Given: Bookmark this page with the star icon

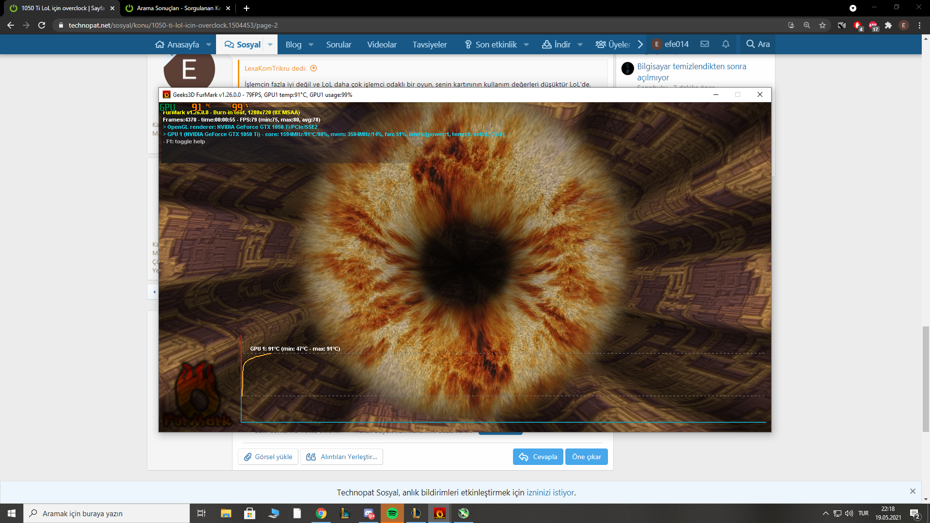Looking at the screenshot, I should tap(822, 25).
